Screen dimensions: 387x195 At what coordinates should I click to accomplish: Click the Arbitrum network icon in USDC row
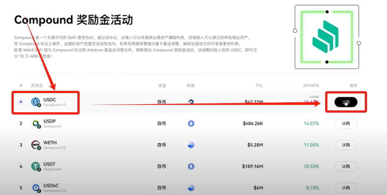point(191,102)
